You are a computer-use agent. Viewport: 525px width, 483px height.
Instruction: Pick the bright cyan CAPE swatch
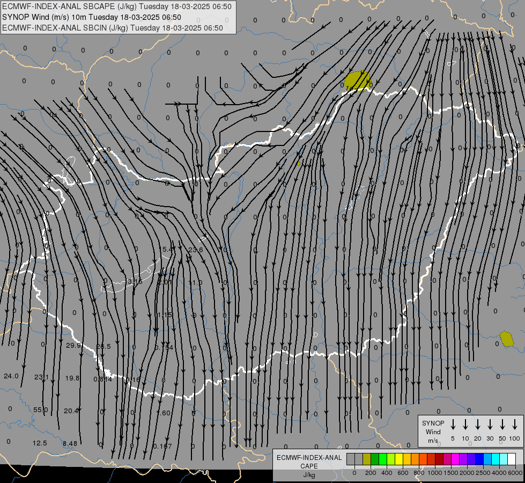coord(495,459)
